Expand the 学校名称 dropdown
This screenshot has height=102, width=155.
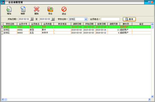86,19
